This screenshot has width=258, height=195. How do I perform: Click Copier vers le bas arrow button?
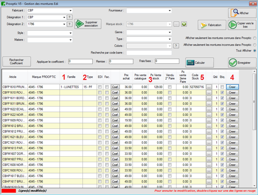(242, 25)
